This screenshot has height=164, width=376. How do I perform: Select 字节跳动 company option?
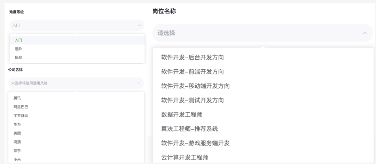pyautogui.click(x=21, y=115)
